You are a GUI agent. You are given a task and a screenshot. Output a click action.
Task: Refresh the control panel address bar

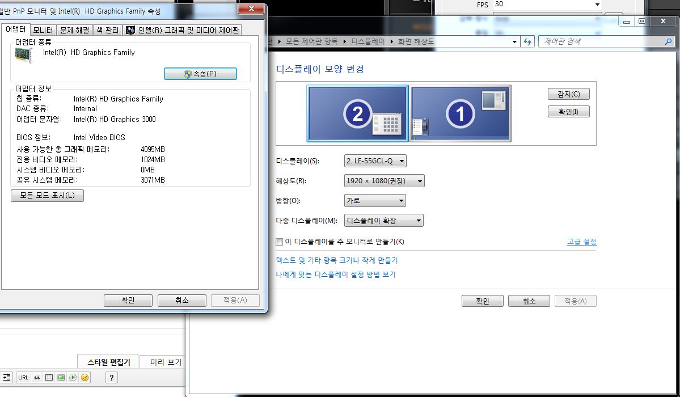pos(527,41)
